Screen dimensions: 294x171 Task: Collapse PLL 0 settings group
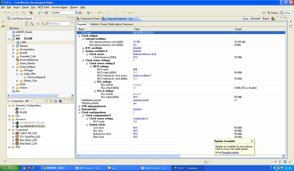pos(95,91)
